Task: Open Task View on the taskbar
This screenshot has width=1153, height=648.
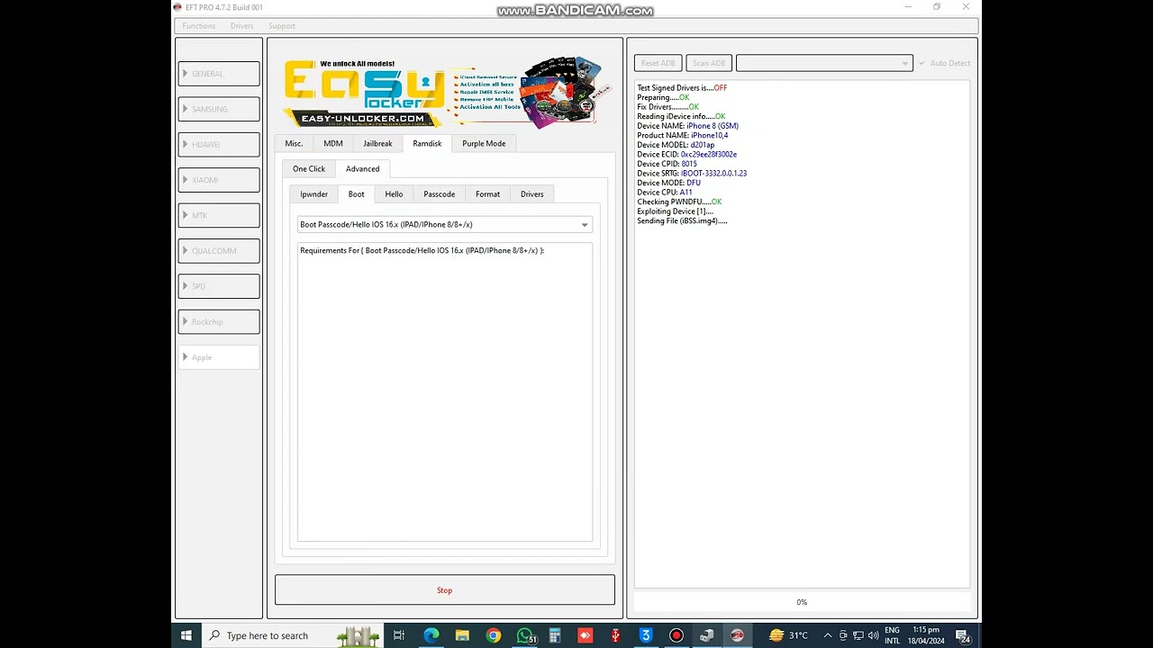Action: pyautogui.click(x=399, y=635)
